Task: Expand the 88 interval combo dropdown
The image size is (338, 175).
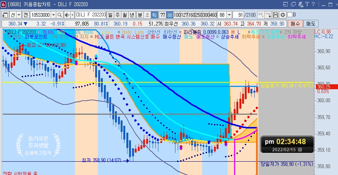Action: (x=230, y=15)
